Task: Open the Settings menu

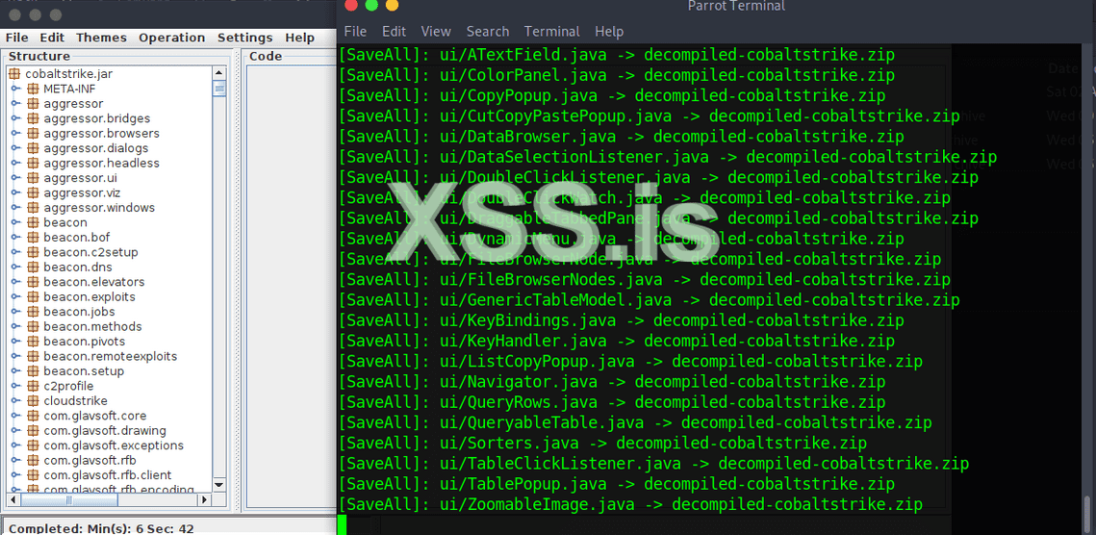Action: (244, 38)
